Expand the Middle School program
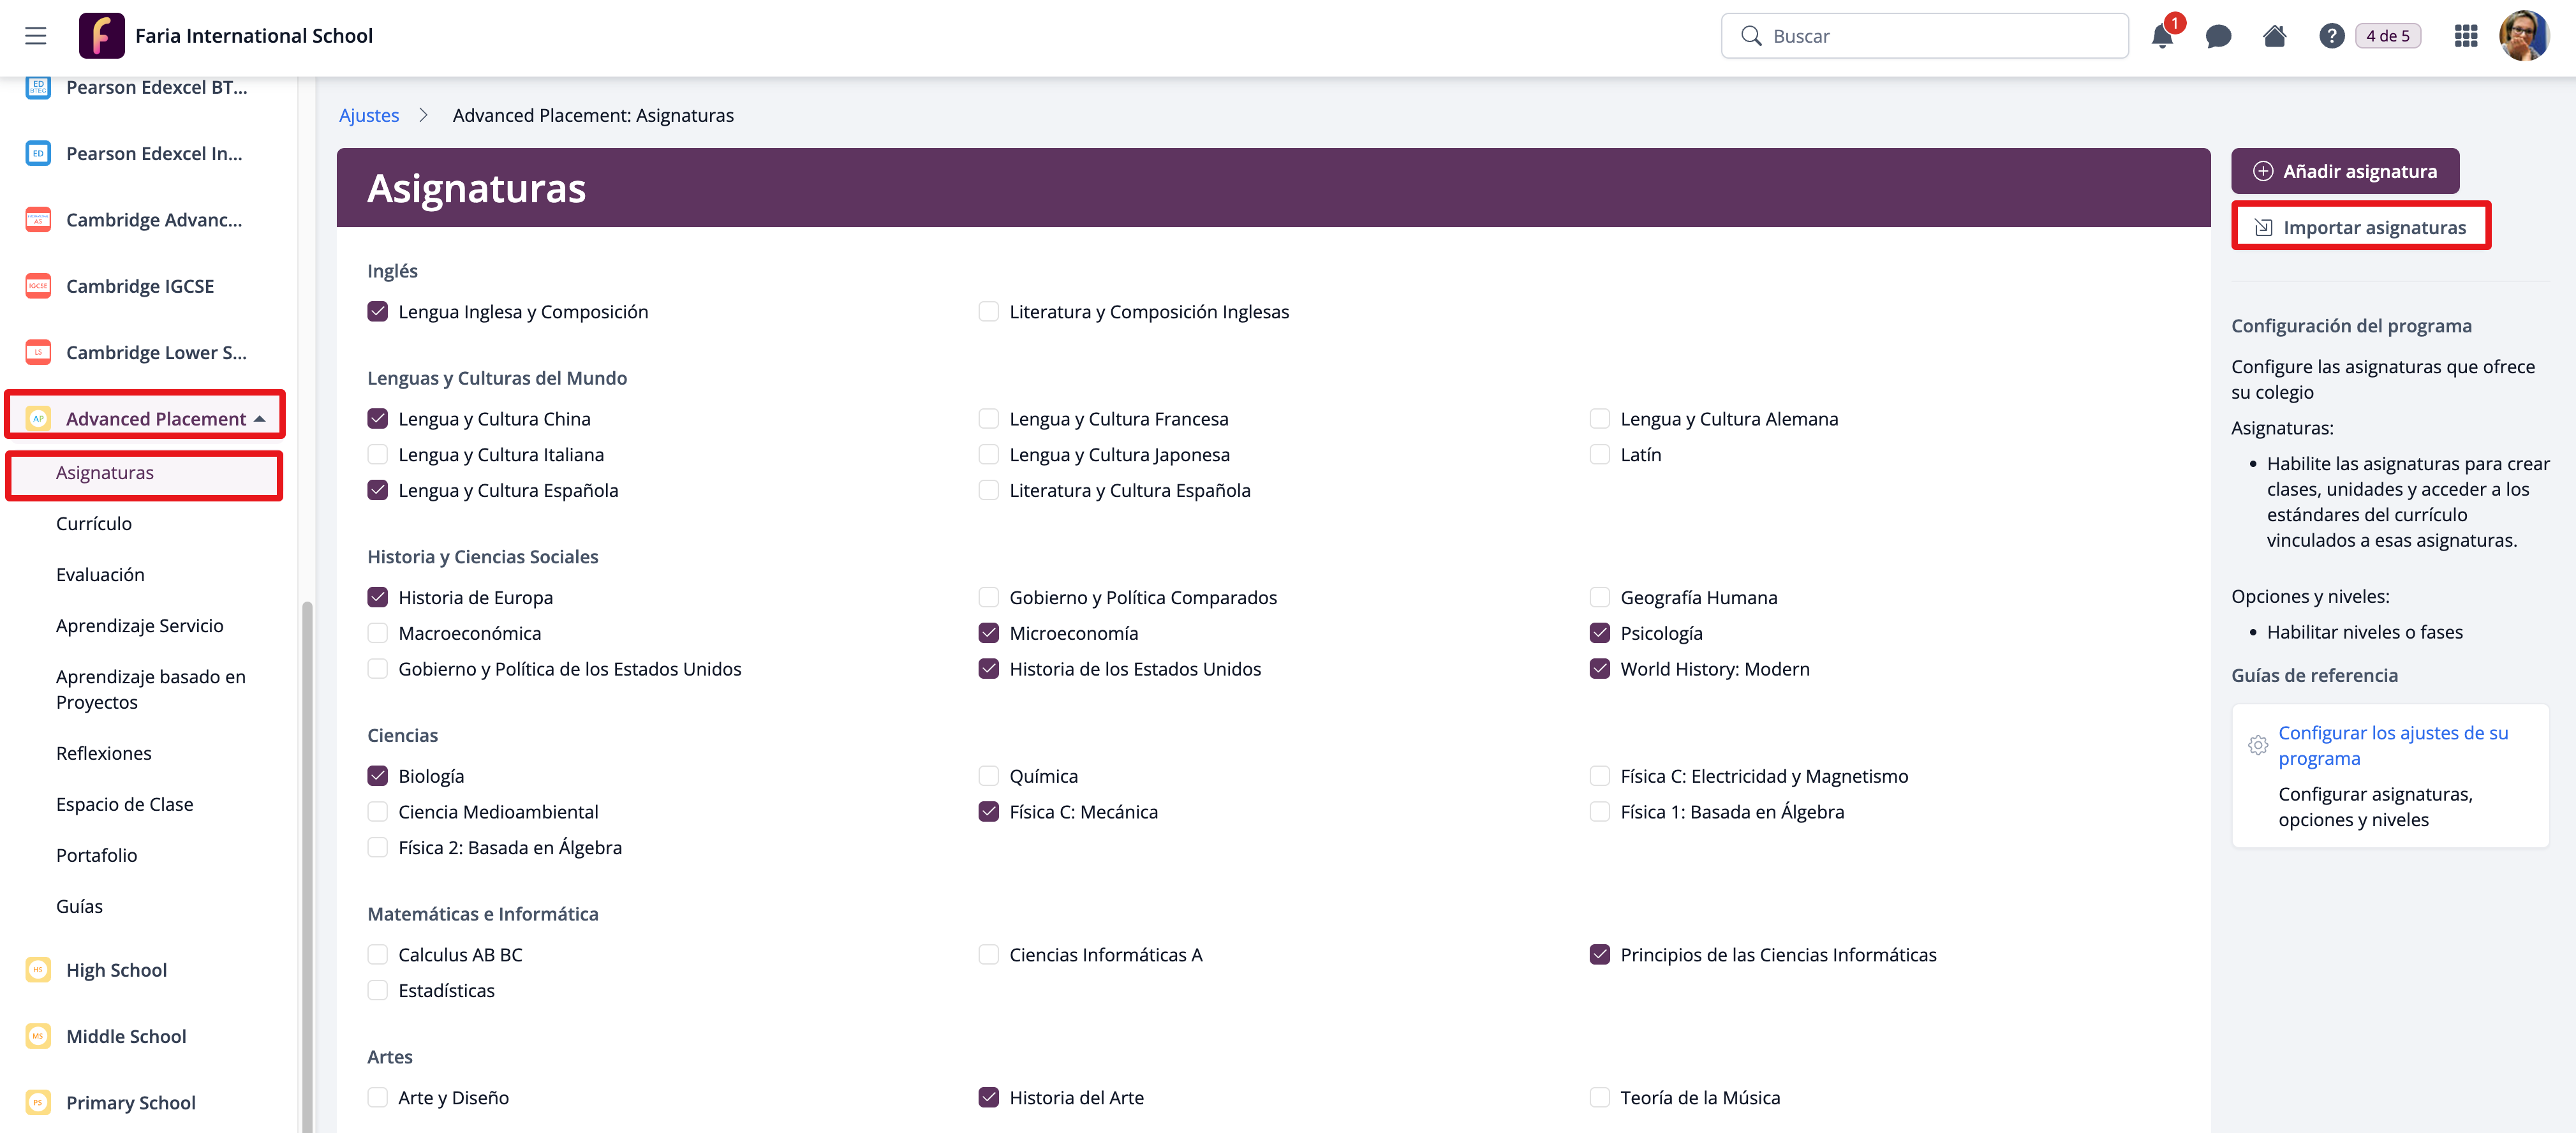 click(x=126, y=1036)
